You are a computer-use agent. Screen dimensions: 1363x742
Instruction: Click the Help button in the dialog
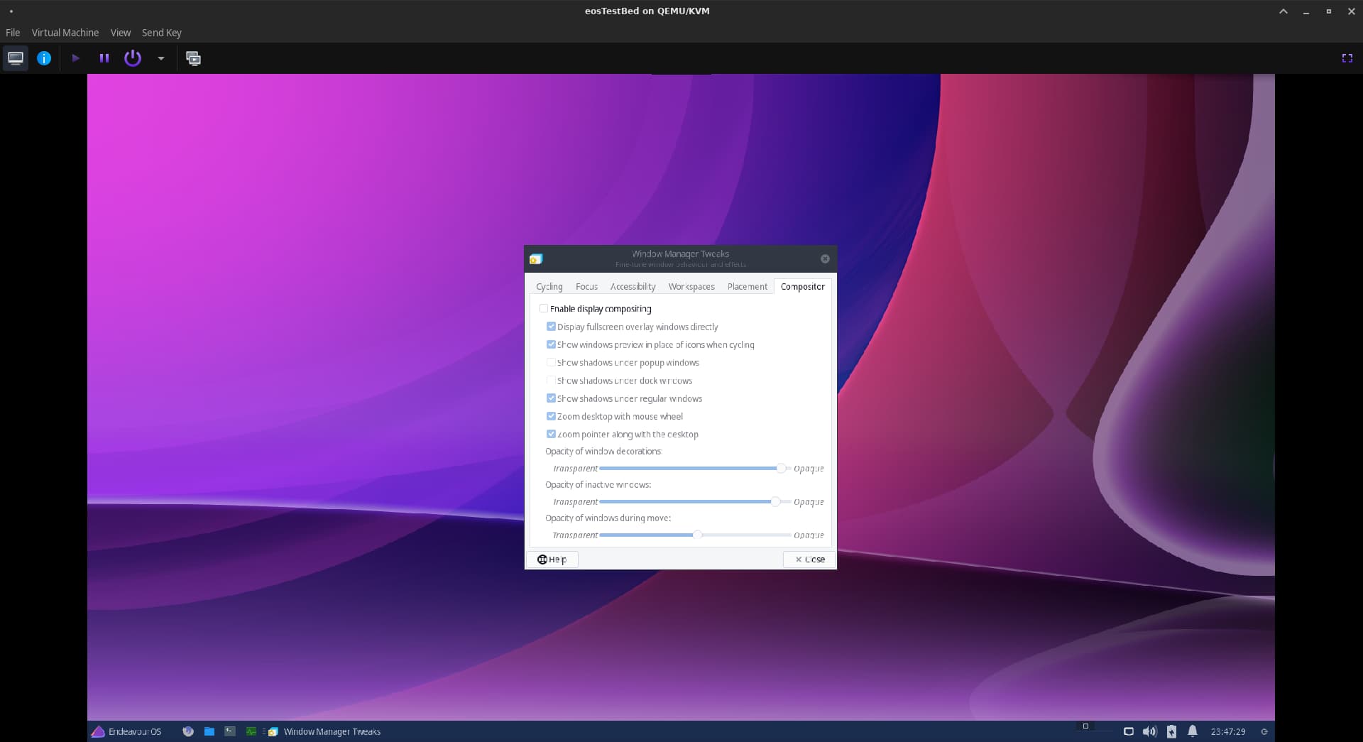click(x=552, y=560)
